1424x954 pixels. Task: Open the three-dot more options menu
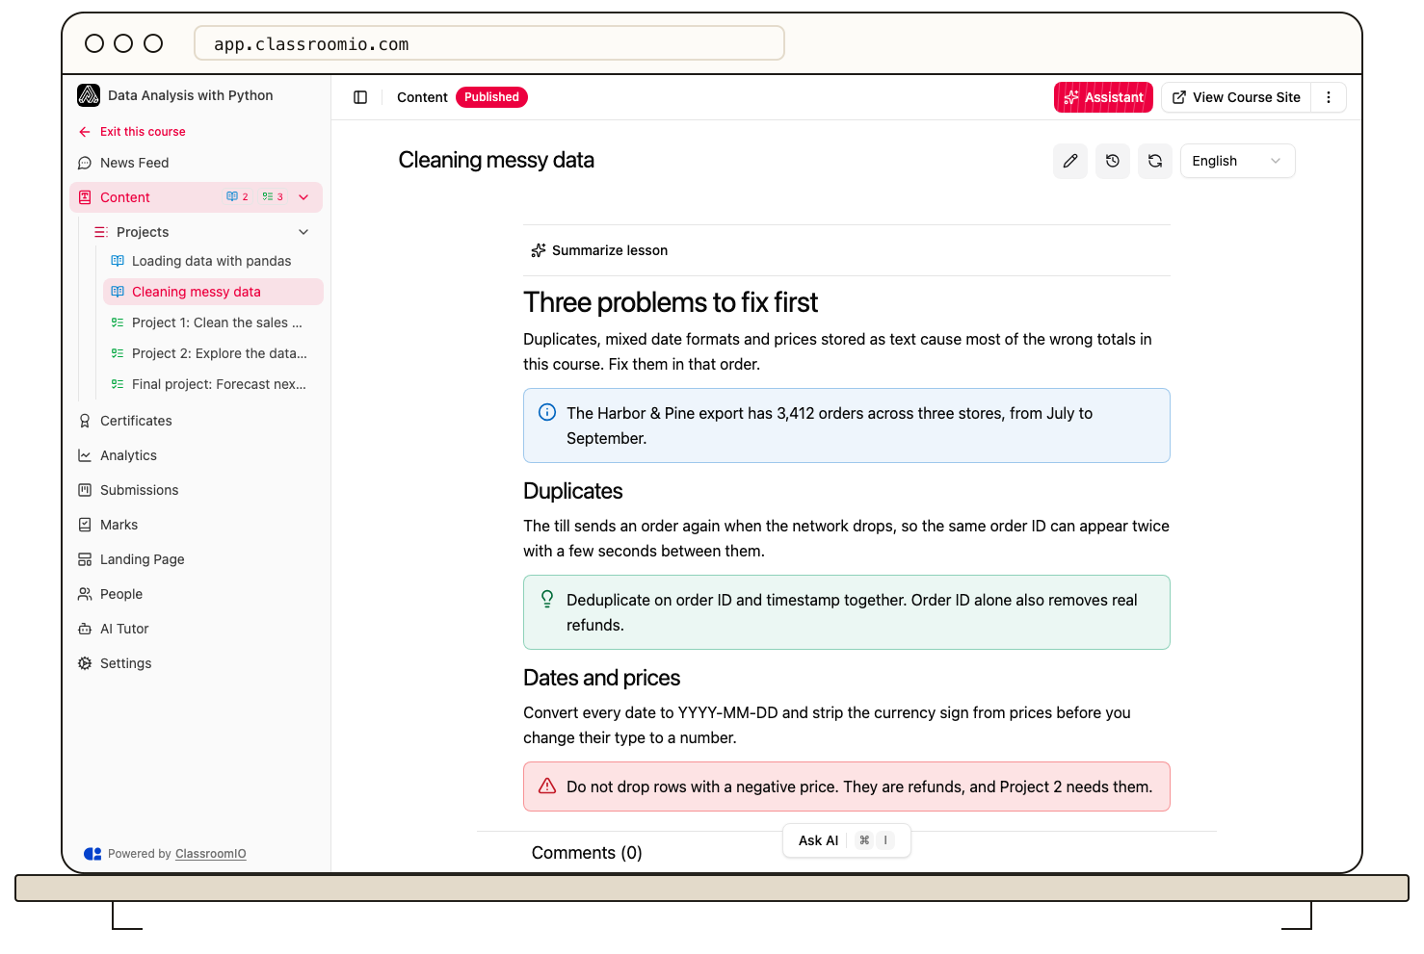[x=1329, y=97]
